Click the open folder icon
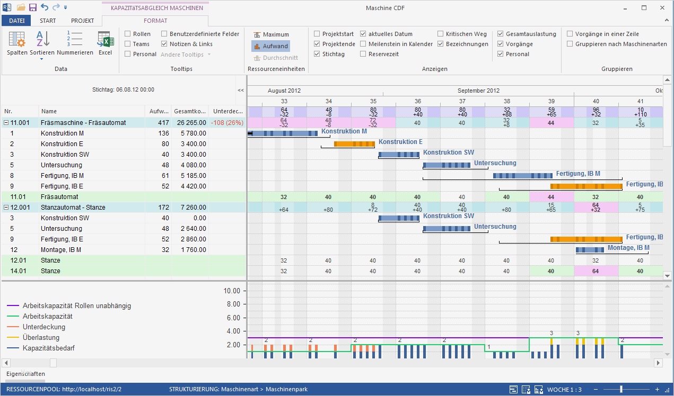The width and height of the screenshot is (674, 396). [21, 7]
